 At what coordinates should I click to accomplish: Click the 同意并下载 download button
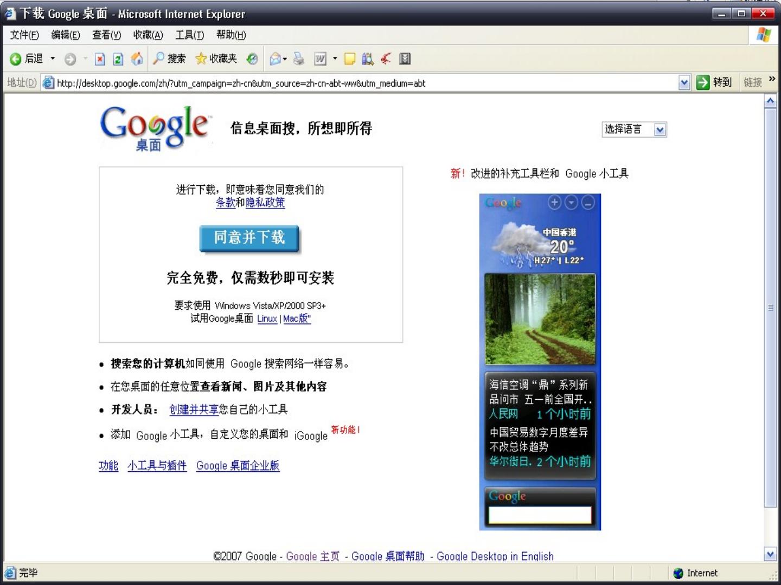(249, 238)
